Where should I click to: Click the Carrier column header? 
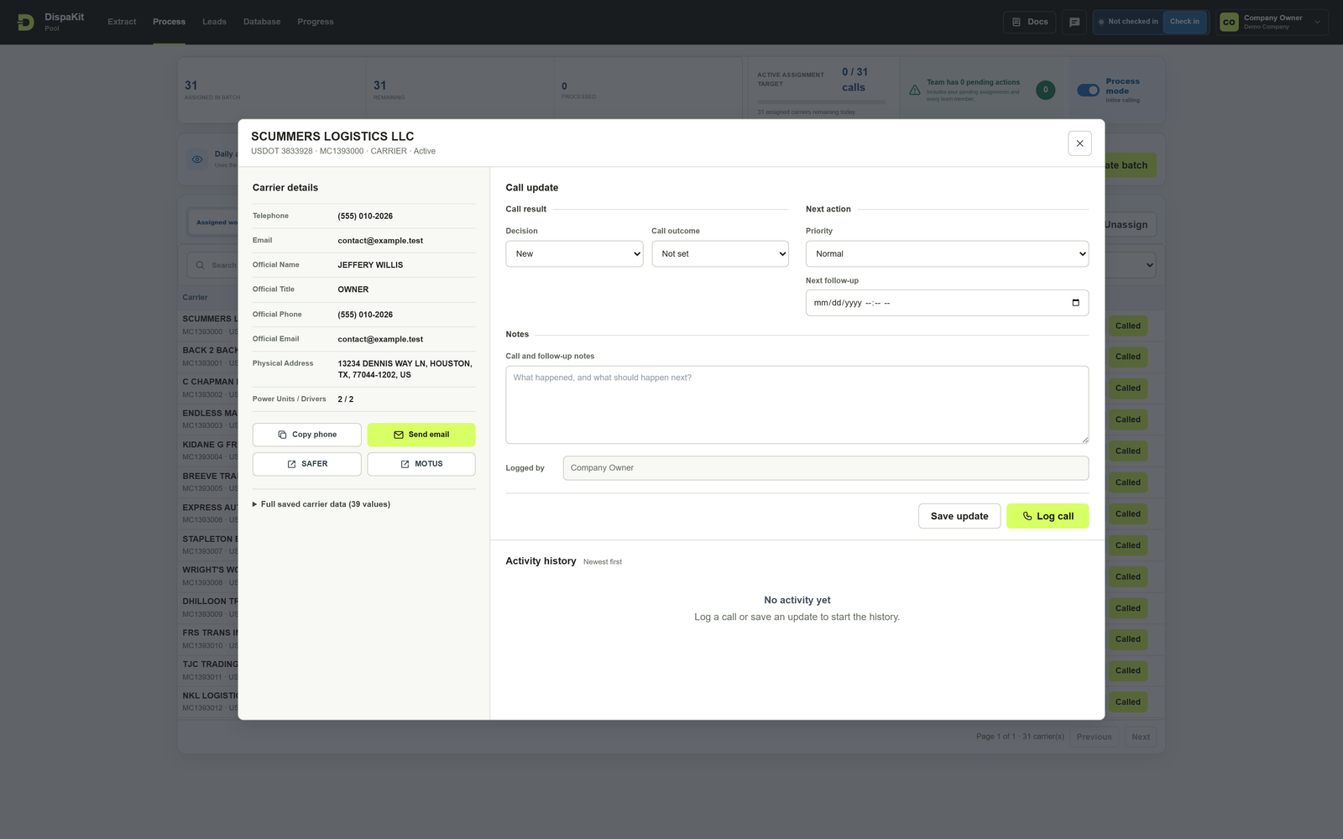(195, 298)
